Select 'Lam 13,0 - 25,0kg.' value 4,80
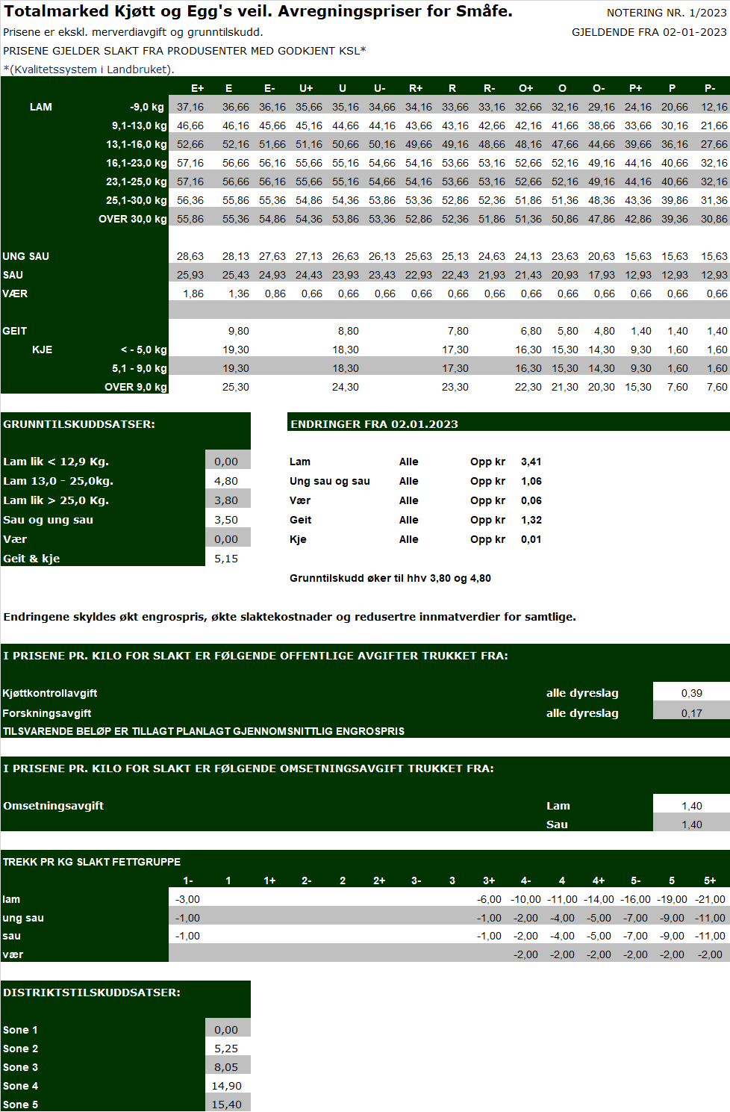This screenshot has width=730, height=1112. pyautogui.click(x=226, y=481)
